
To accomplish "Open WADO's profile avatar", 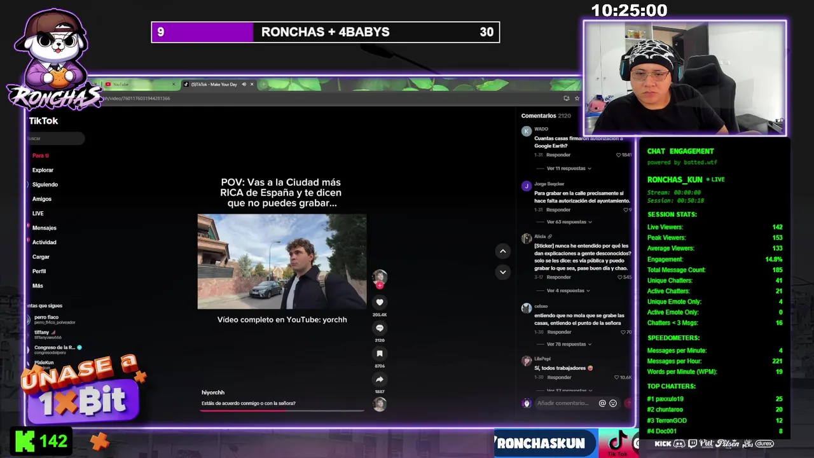I will click(526, 131).
